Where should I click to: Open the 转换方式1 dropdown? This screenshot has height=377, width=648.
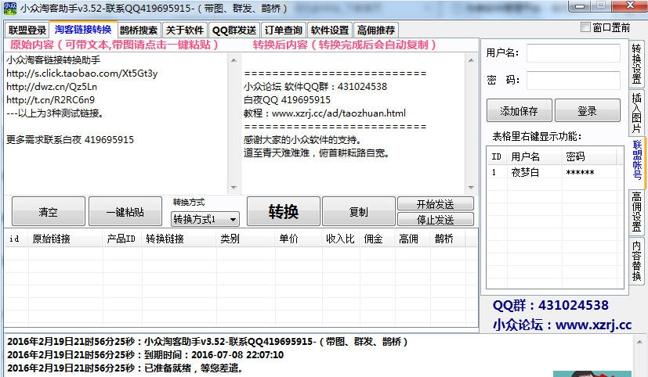(205, 219)
